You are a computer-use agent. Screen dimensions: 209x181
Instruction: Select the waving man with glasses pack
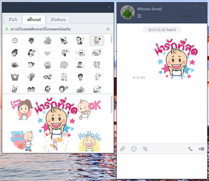point(80,41)
